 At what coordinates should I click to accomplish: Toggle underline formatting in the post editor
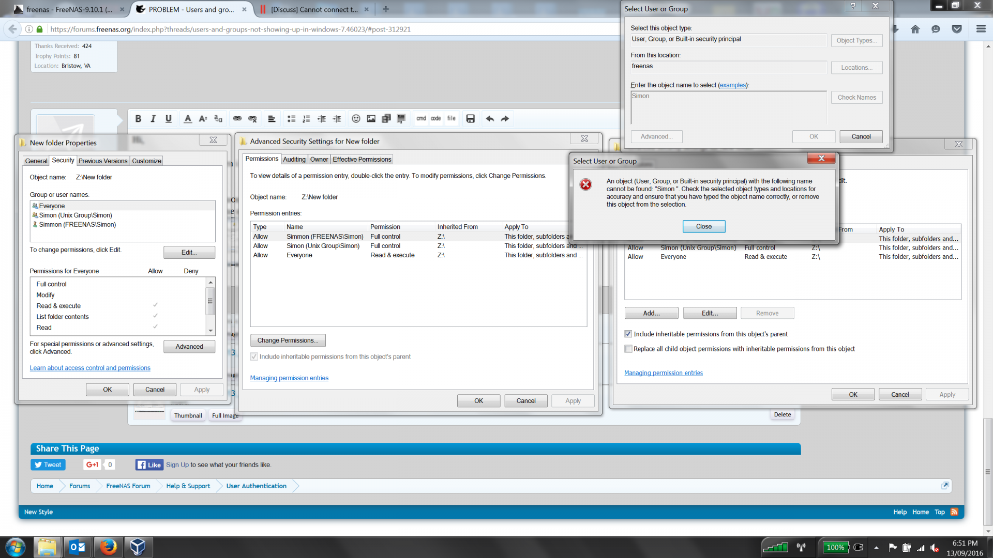point(169,119)
